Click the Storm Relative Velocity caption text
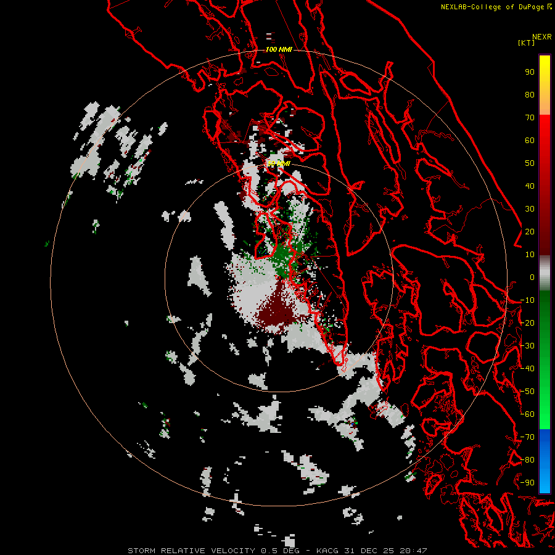 tap(277, 551)
